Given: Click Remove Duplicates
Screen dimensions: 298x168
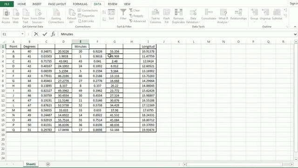Looking at the screenshot, I should (x=178, y=16).
